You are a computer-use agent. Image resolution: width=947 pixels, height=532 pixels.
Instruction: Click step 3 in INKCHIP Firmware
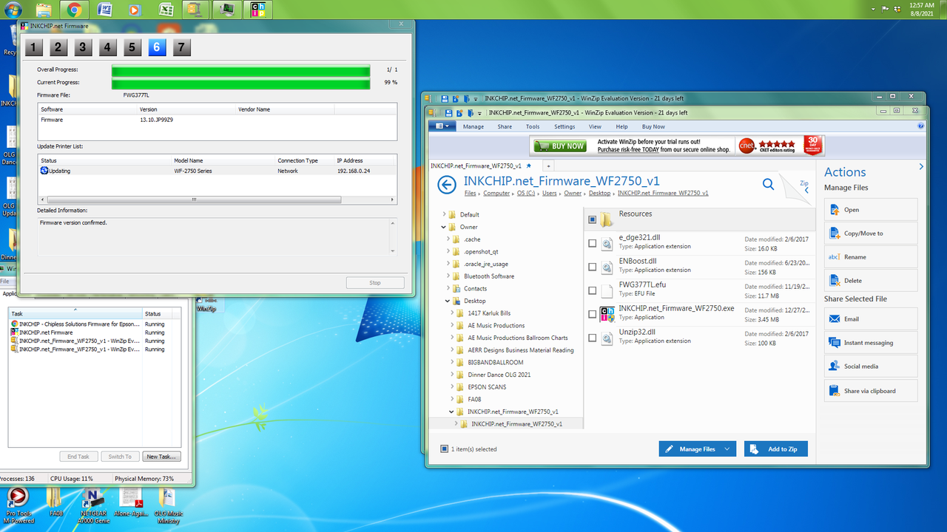(x=83, y=48)
